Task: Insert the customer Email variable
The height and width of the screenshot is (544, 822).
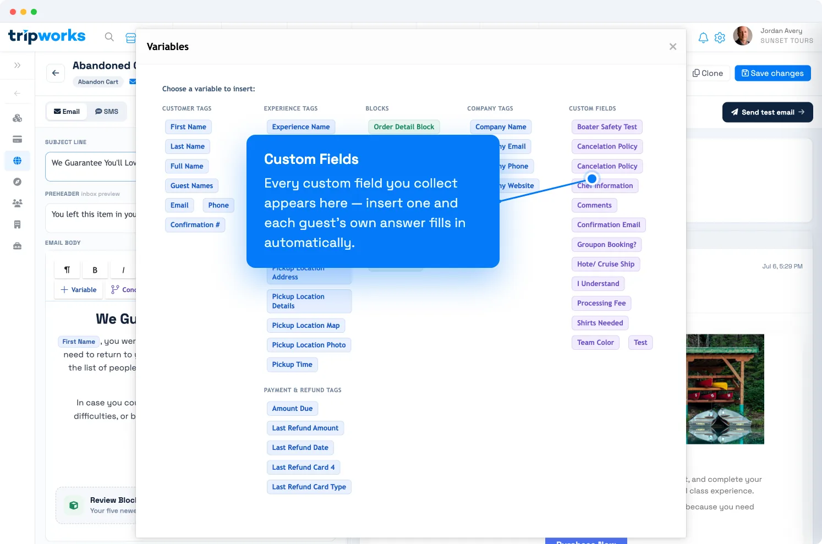Action: pyautogui.click(x=179, y=205)
